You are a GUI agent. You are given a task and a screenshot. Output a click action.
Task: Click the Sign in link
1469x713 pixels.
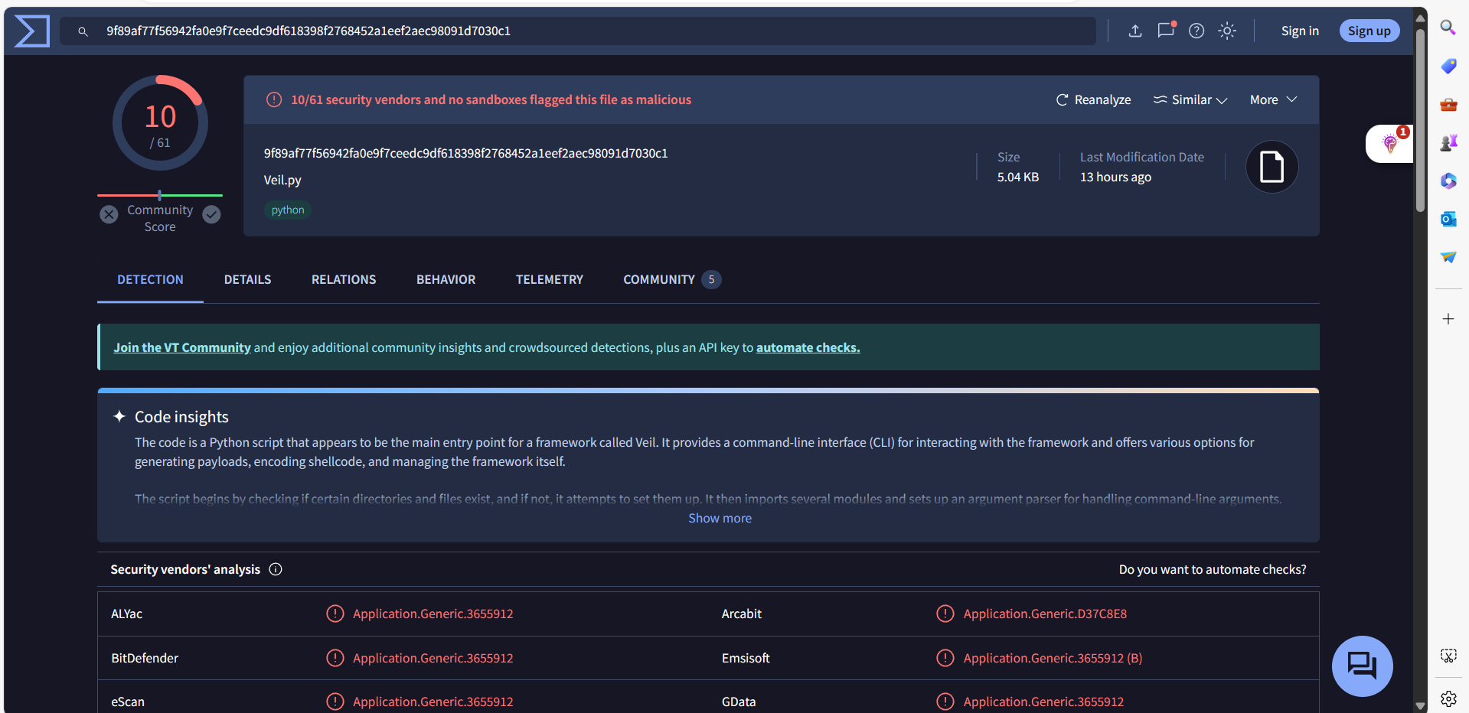[1300, 31]
